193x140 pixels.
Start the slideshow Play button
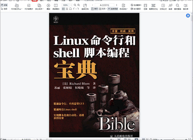click(48, 7)
